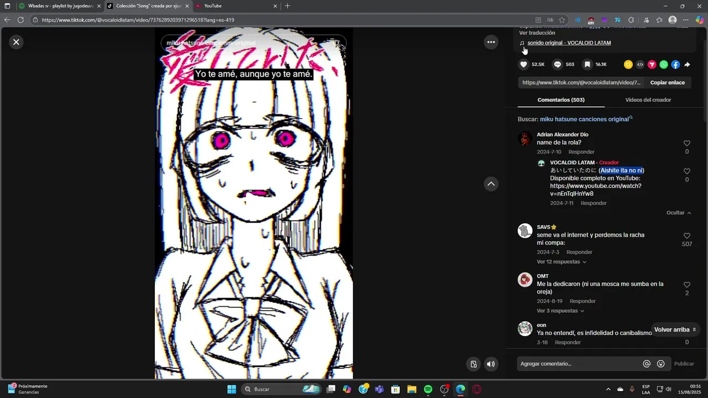Open File Explorer from taskbar
Image resolution: width=708 pixels, height=398 pixels.
(412, 389)
